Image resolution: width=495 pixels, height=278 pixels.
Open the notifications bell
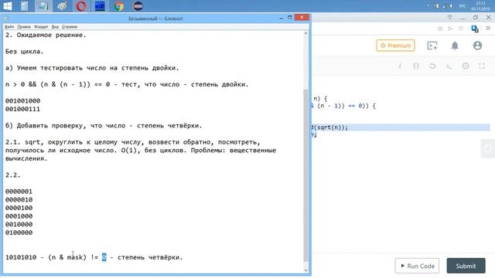point(455,46)
